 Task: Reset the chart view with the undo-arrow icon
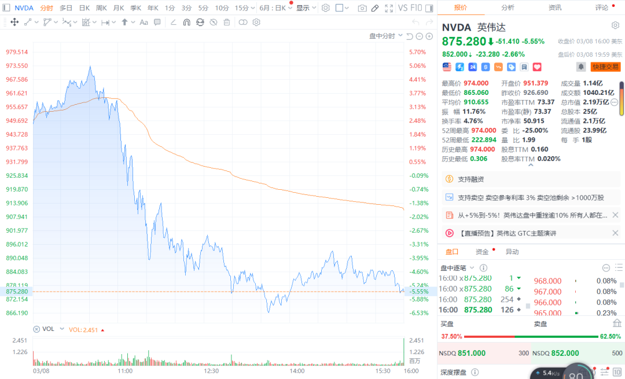click(x=409, y=36)
